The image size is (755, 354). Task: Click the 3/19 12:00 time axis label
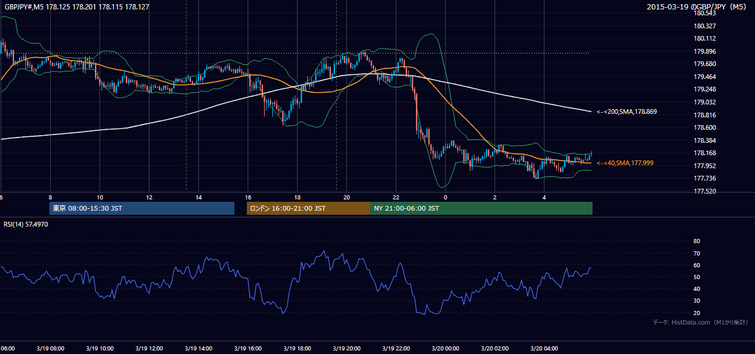(149, 349)
